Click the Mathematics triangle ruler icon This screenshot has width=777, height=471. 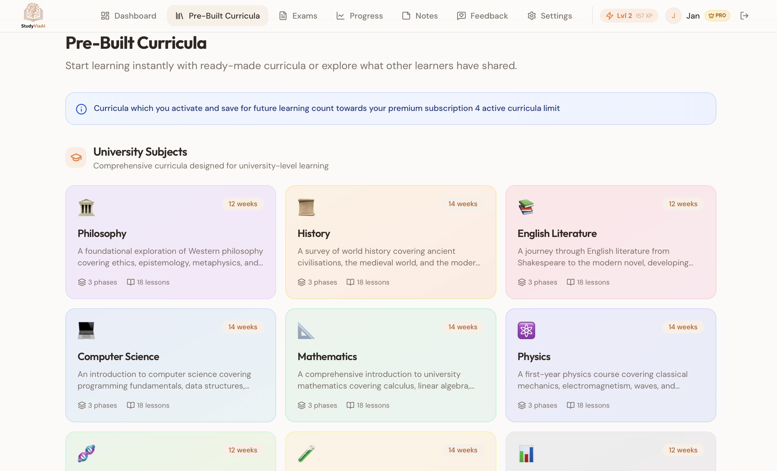click(306, 330)
